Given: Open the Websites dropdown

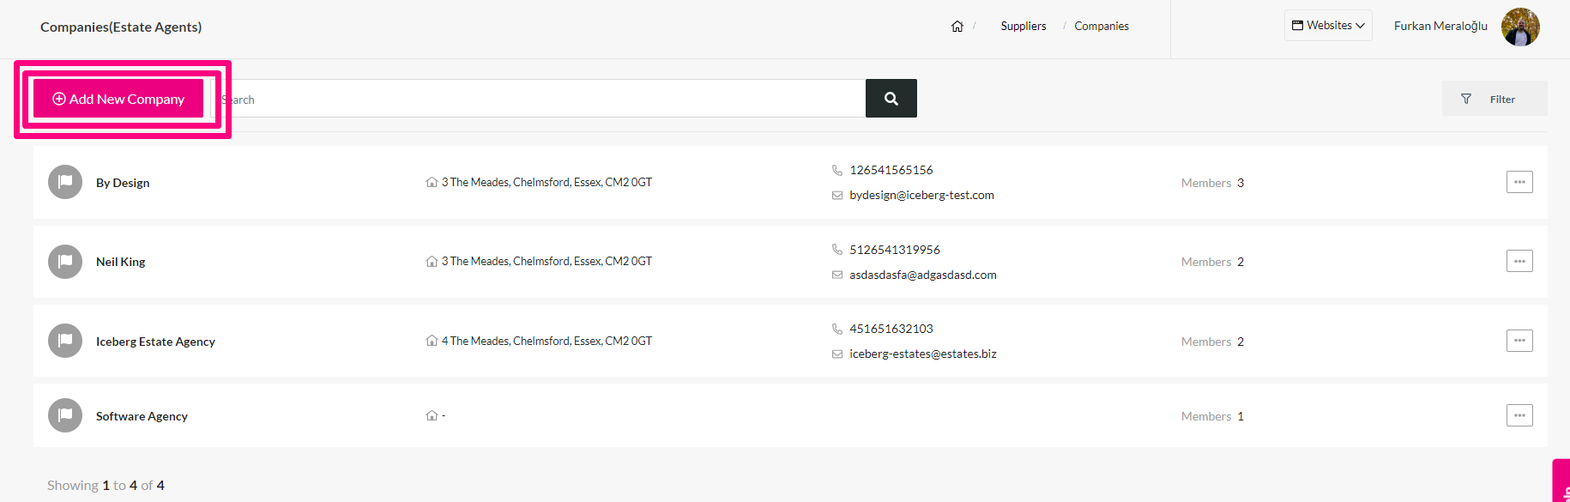Looking at the screenshot, I should (1328, 26).
